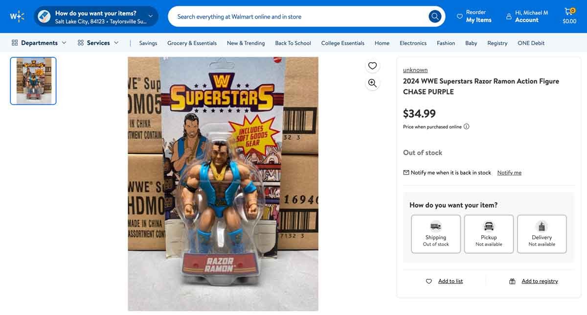Select the Shipping fulfillment option
This screenshot has width=587, height=315.
435,234
